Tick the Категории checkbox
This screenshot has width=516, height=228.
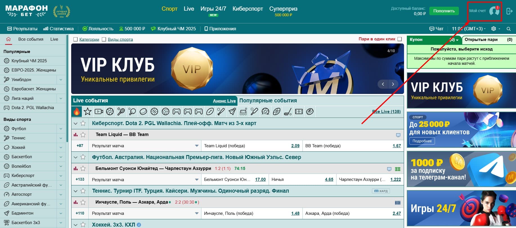75,40
